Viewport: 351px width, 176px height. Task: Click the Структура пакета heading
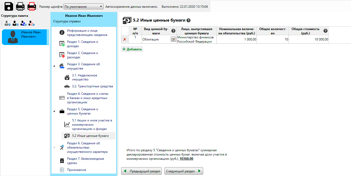pyautogui.click(x=15, y=16)
